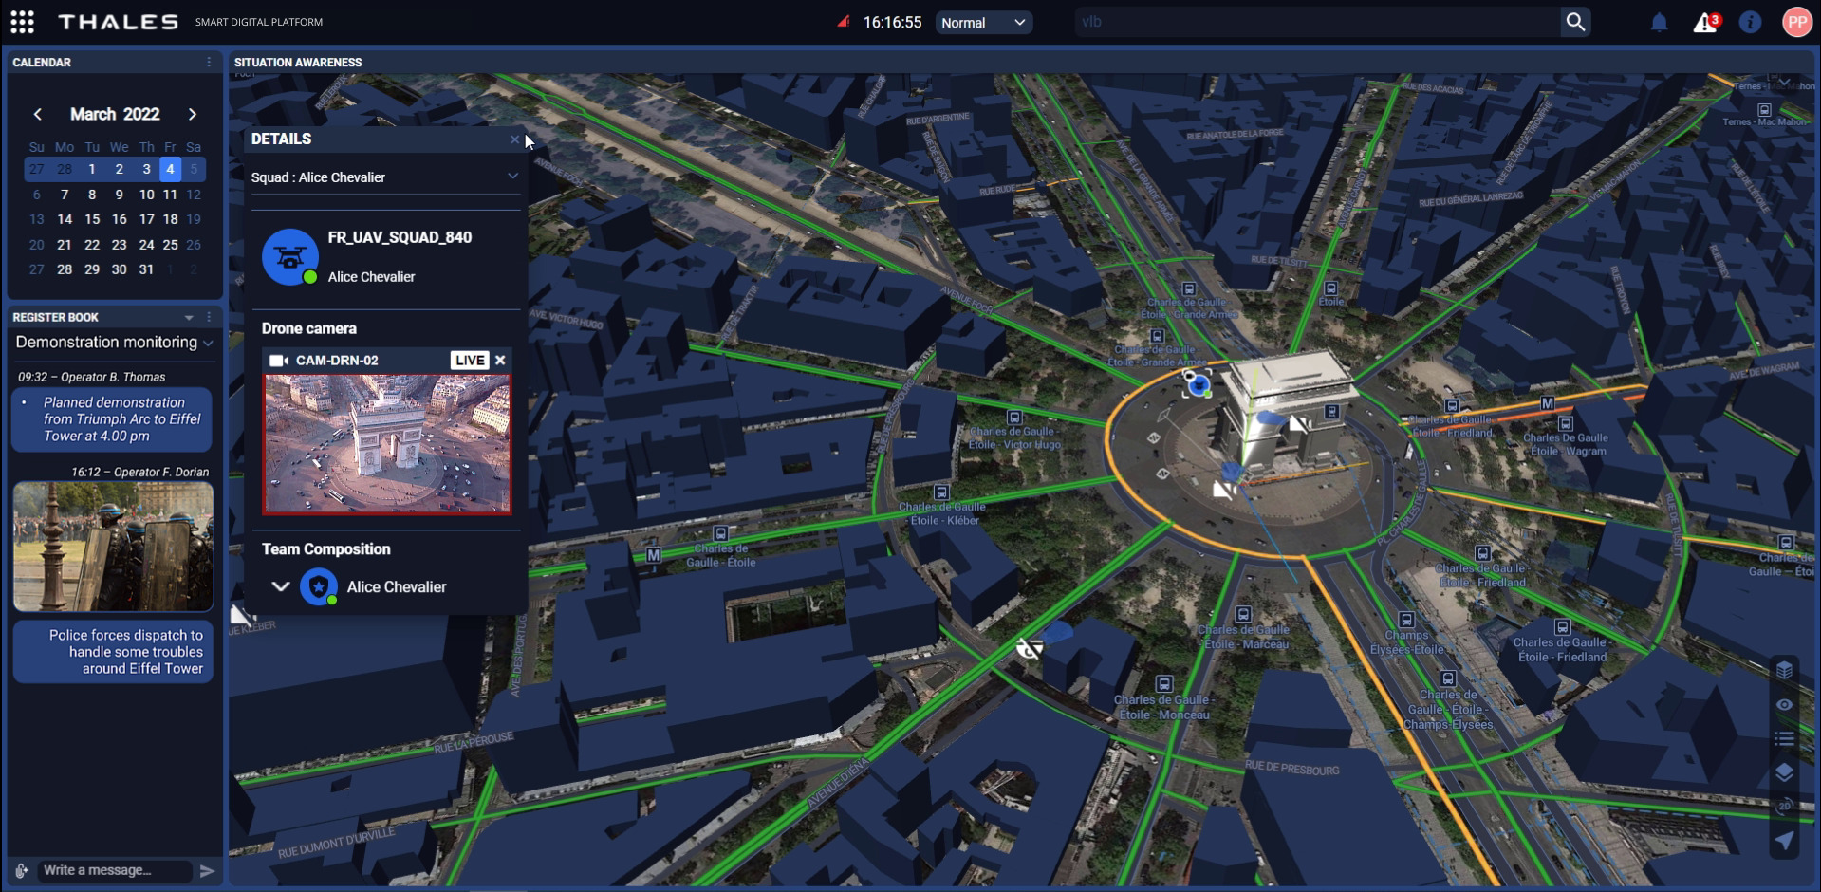Expand the Squad : Alice Chevalier dropdown
Image resolution: width=1821 pixels, height=892 pixels.
512,177
